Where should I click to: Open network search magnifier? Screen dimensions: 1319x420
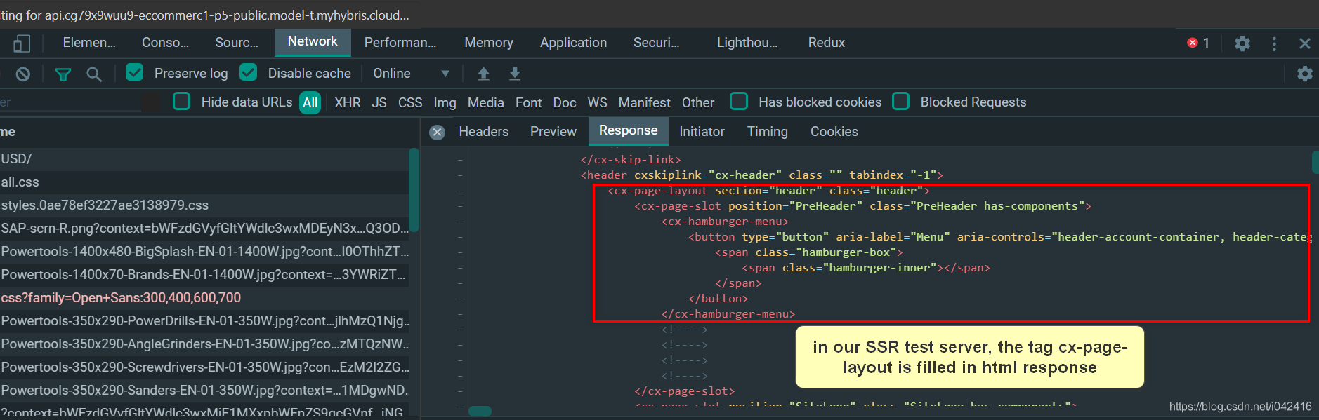tap(93, 74)
